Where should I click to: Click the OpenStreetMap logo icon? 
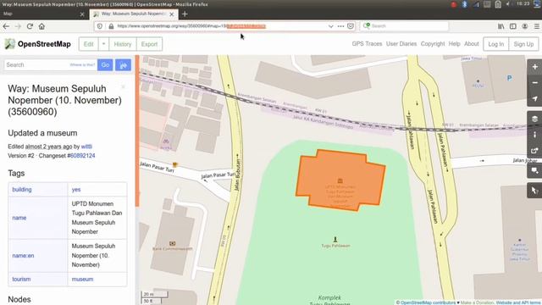pos(9,44)
